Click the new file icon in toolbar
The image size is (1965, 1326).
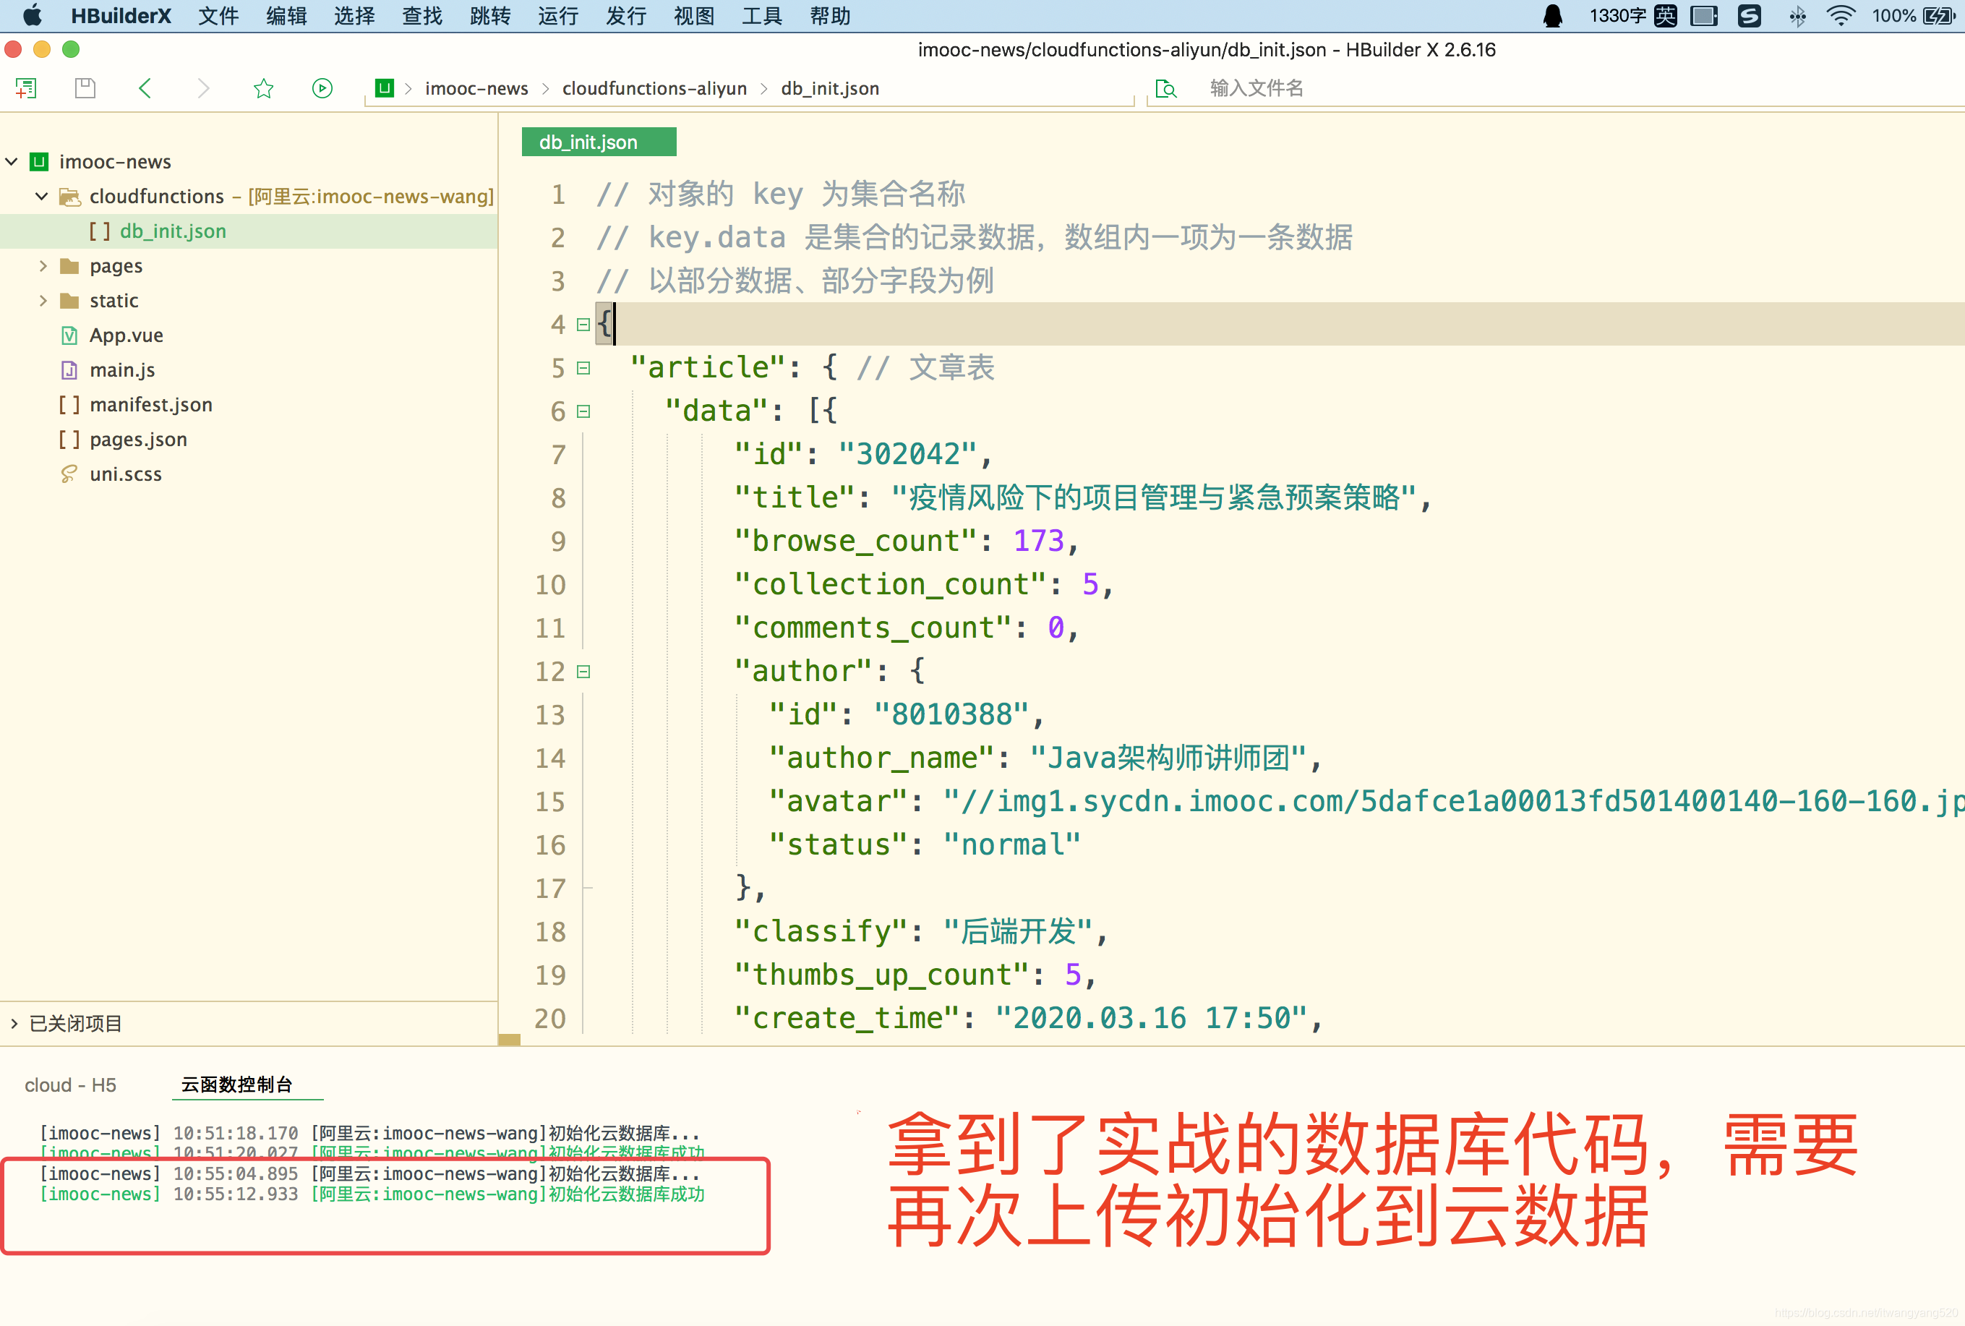coord(26,88)
